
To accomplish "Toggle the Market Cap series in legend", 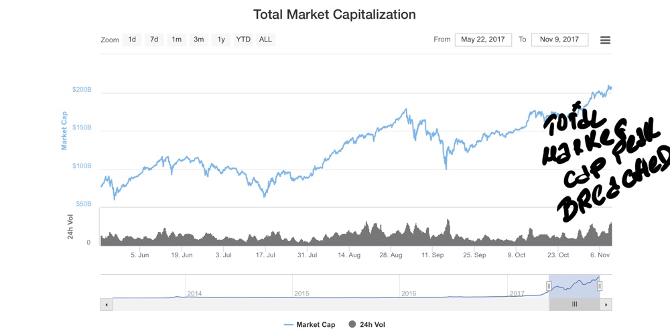I will 309,325.
